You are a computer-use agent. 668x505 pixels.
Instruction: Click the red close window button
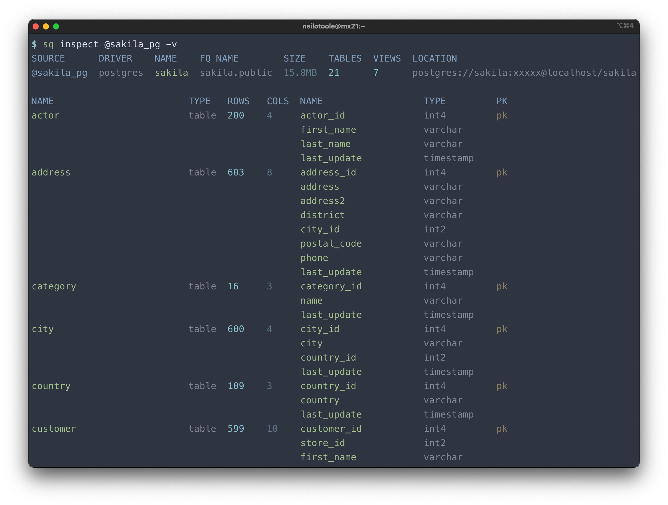pyautogui.click(x=36, y=26)
